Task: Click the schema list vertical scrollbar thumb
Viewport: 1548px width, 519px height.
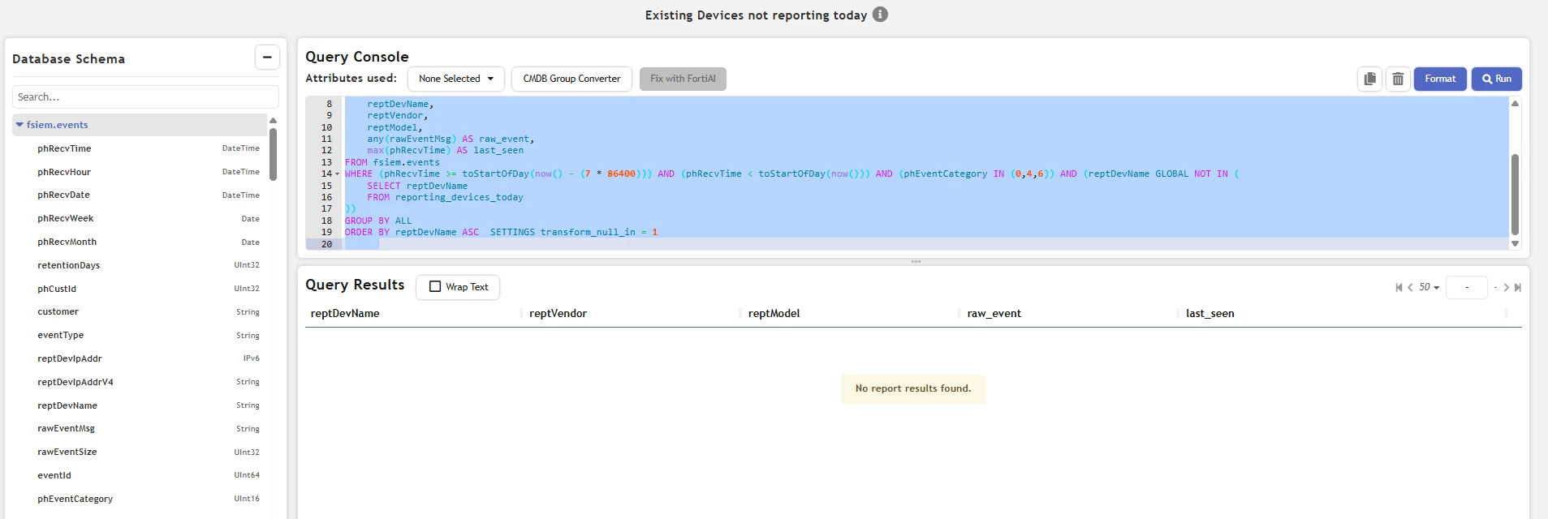Action: click(x=273, y=154)
